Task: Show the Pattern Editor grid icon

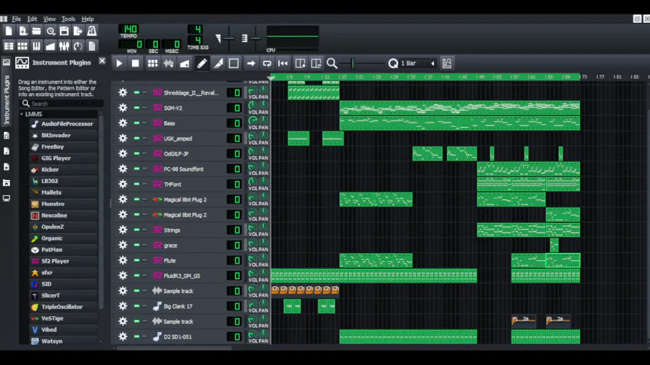Action: [23, 46]
